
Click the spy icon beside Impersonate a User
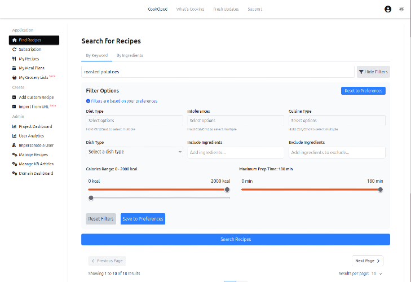14,145
